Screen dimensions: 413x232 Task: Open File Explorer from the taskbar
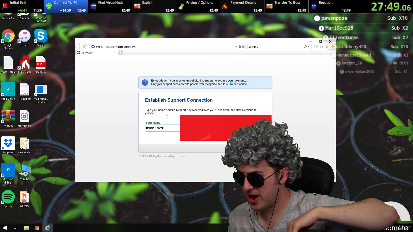coord(26,228)
